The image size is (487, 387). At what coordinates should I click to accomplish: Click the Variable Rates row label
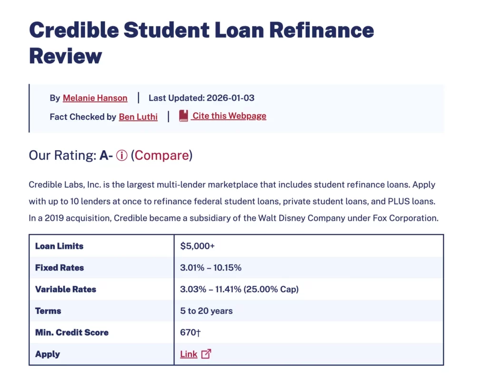[66, 289]
